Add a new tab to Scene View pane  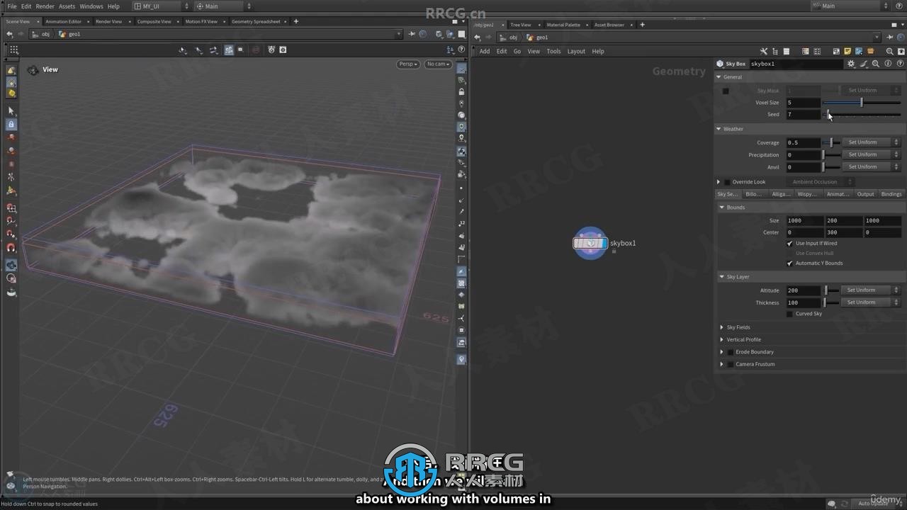point(296,21)
